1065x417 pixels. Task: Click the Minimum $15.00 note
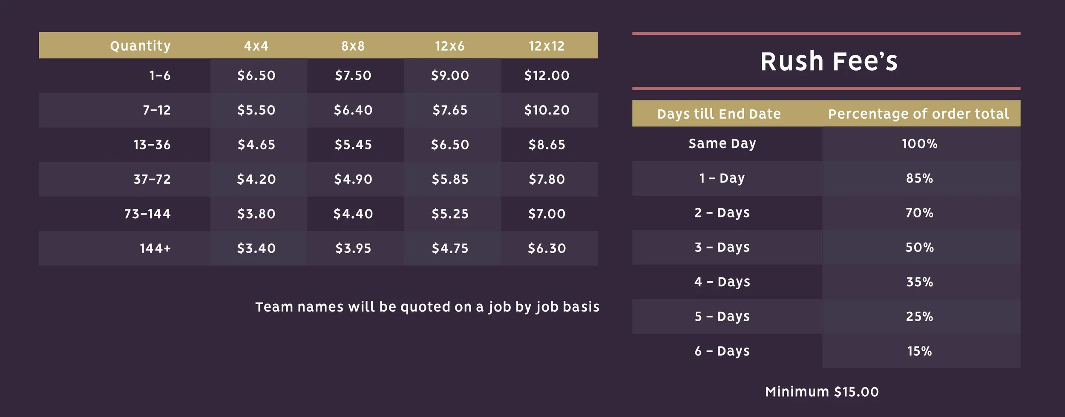pyautogui.click(x=822, y=392)
